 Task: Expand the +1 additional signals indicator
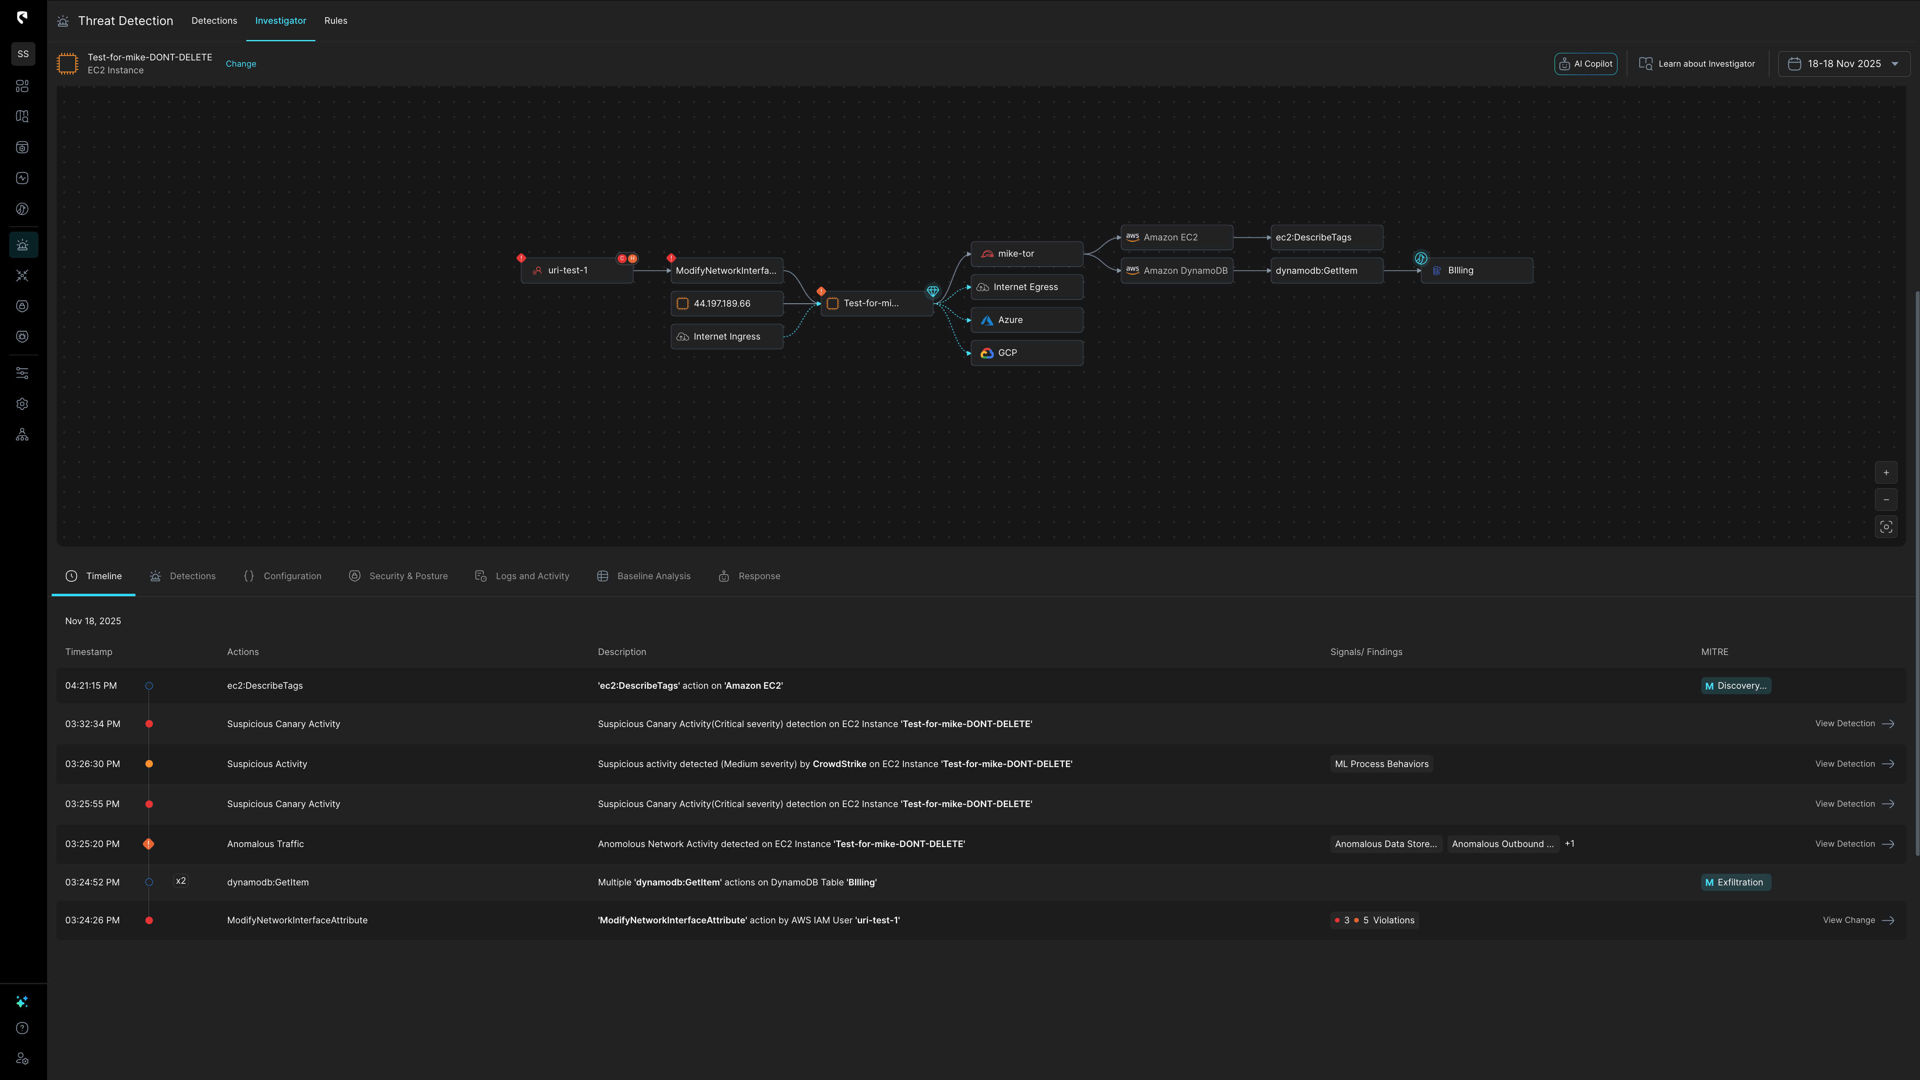click(x=1570, y=844)
